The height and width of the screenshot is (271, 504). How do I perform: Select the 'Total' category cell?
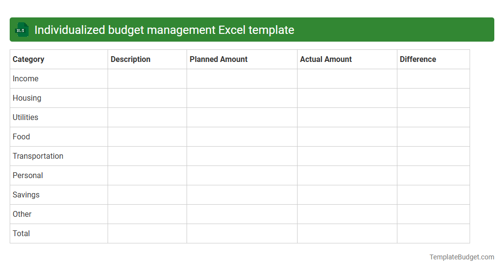click(59, 233)
